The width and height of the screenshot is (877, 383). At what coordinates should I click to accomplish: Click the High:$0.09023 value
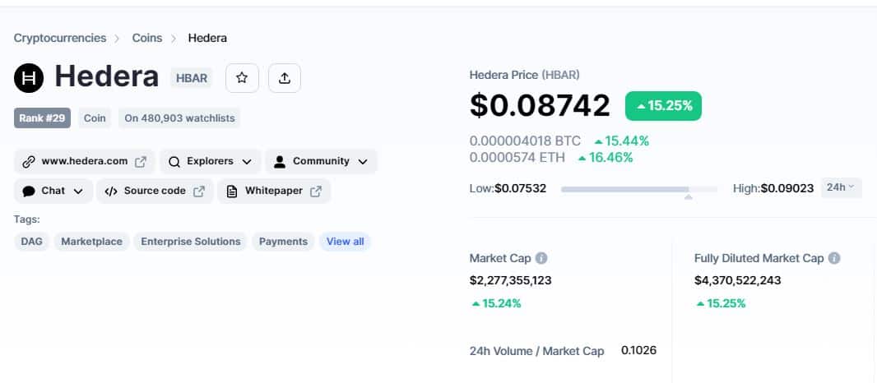[773, 188]
